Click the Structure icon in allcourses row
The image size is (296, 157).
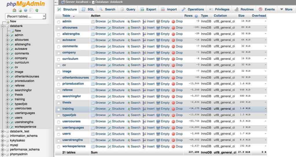109,28
